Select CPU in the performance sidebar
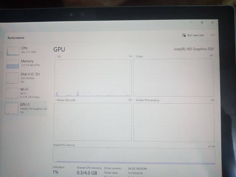The image size is (236, 177). point(27,50)
